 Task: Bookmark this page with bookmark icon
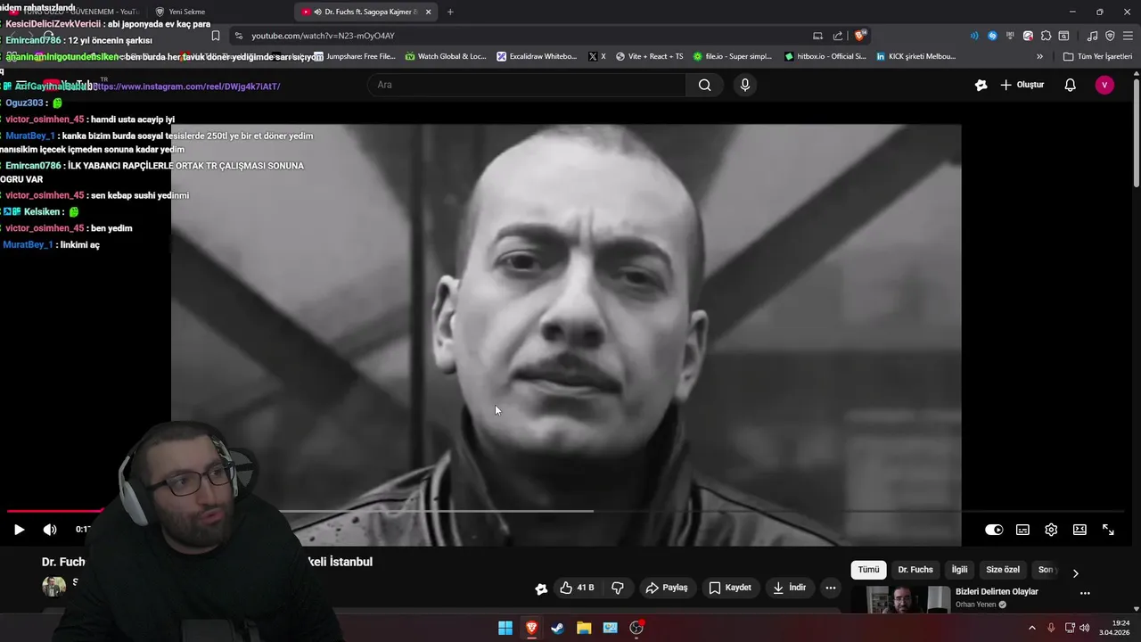click(216, 36)
